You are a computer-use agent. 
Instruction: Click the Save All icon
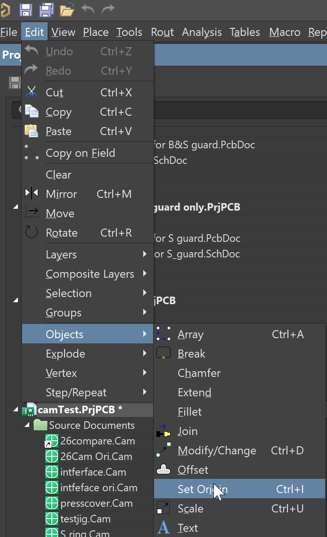pos(47,9)
